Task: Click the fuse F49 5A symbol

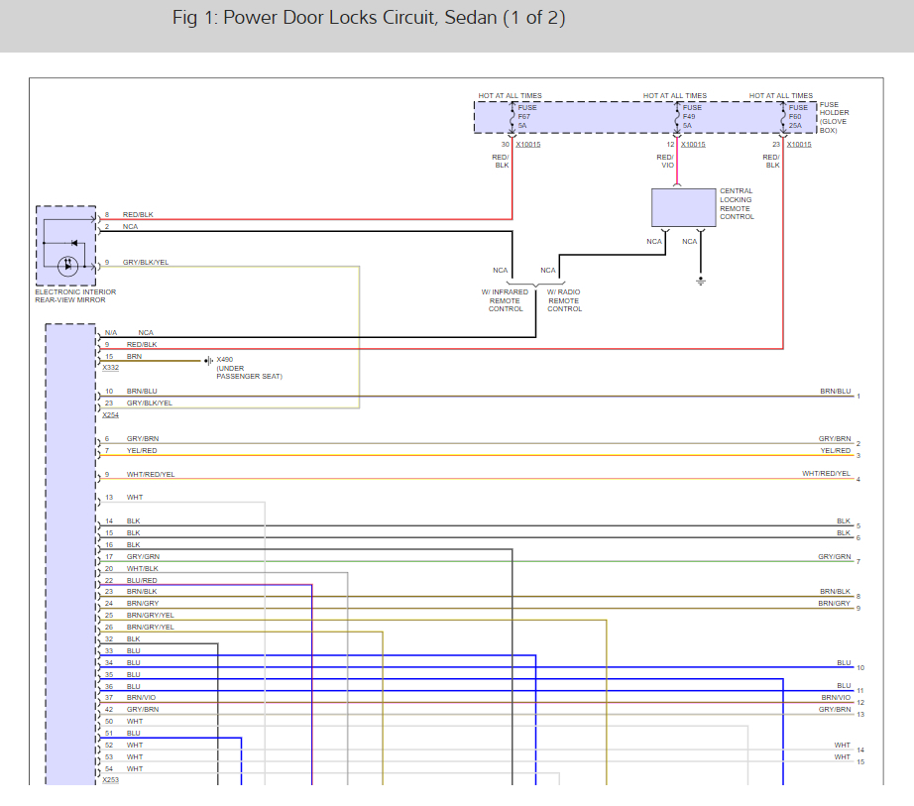Action: tap(677, 118)
